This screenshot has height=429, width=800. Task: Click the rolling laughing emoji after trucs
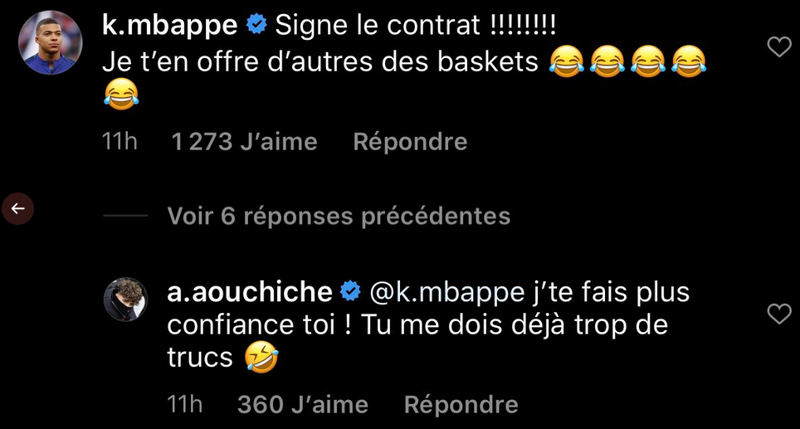(x=261, y=358)
